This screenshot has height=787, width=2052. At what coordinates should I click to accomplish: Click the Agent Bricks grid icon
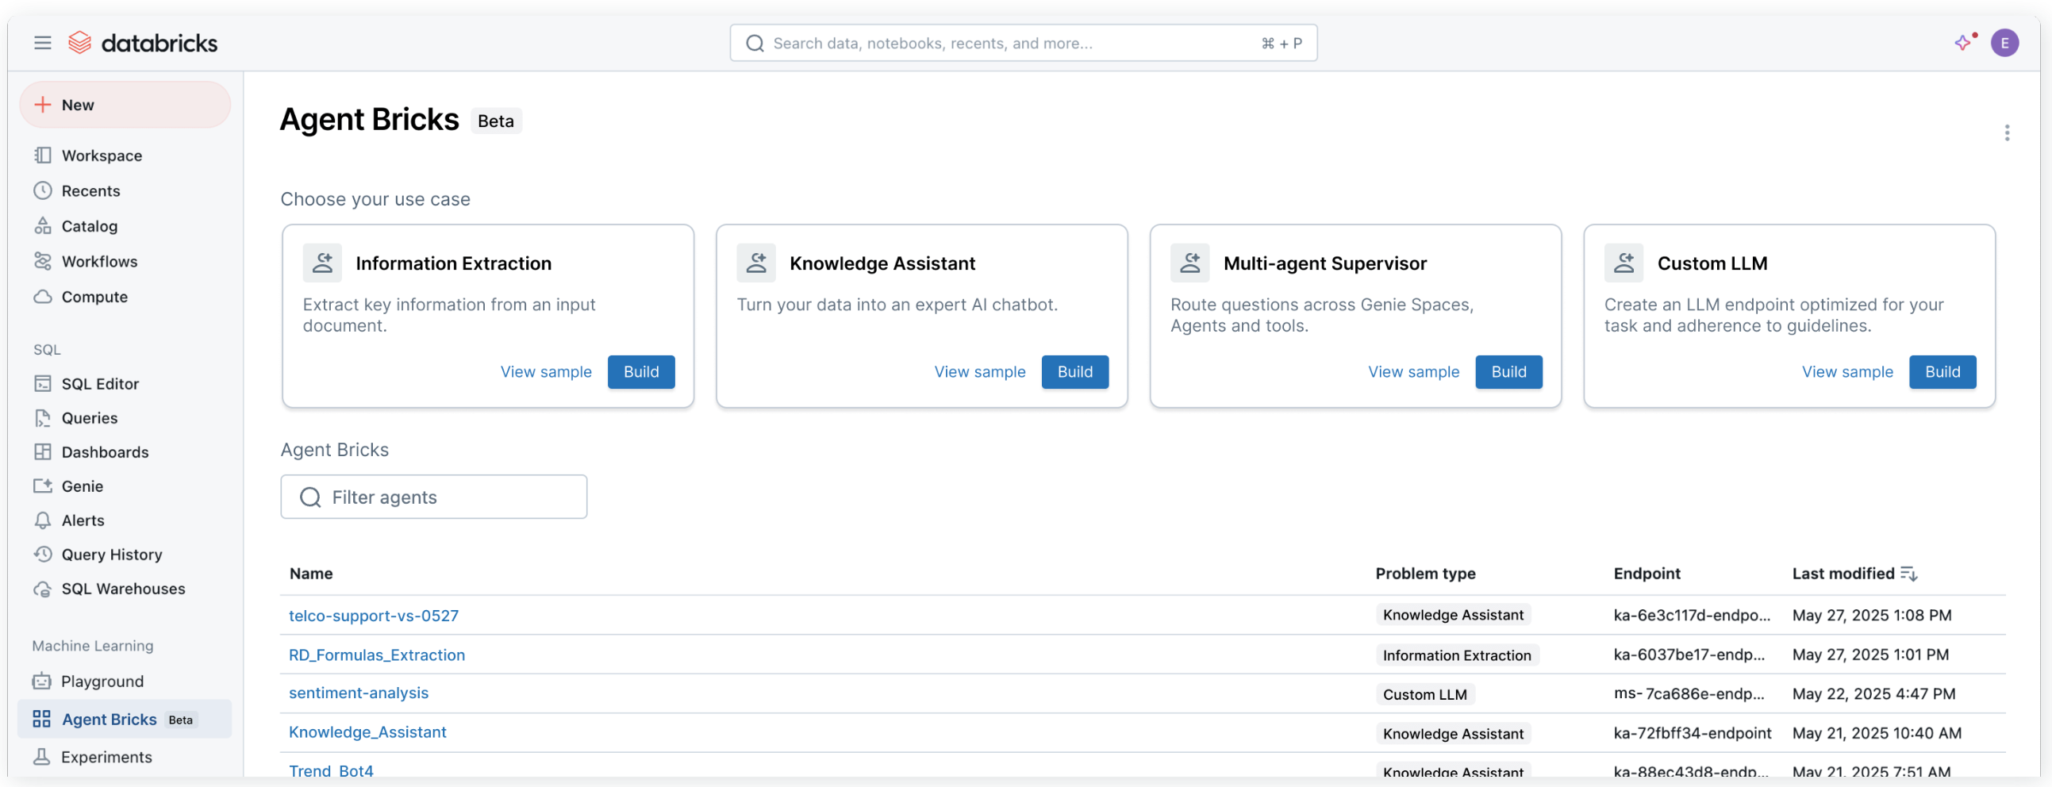(42, 720)
